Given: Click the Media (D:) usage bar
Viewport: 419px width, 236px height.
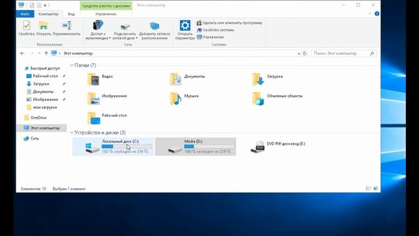Looking at the screenshot, I should point(209,146).
